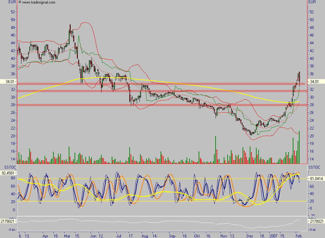Select the Sep date marker on time axis
The height and width of the screenshot is (238, 325).
pos(172,235)
